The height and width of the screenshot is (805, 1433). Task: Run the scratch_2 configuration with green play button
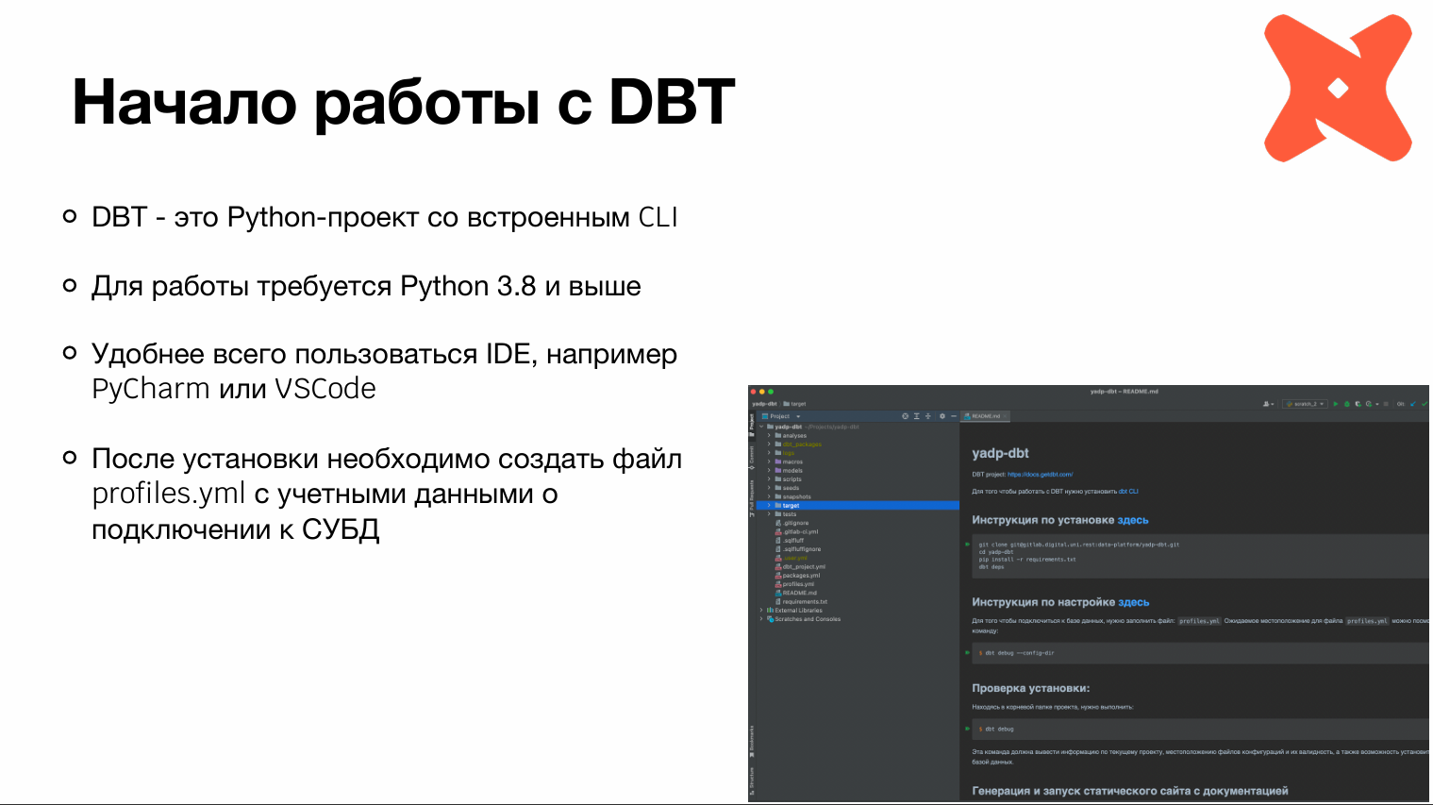(x=1336, y=404)
